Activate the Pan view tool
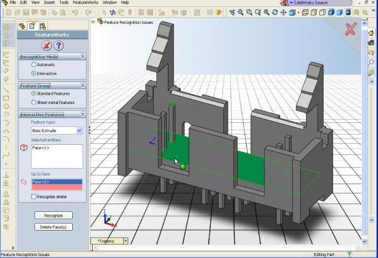Screen dimensions: 378x258 tap(283, 12)
